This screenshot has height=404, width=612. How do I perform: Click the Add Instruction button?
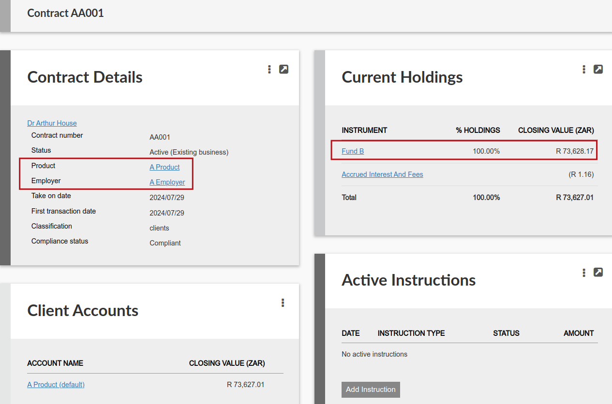[x=371, y=390]
